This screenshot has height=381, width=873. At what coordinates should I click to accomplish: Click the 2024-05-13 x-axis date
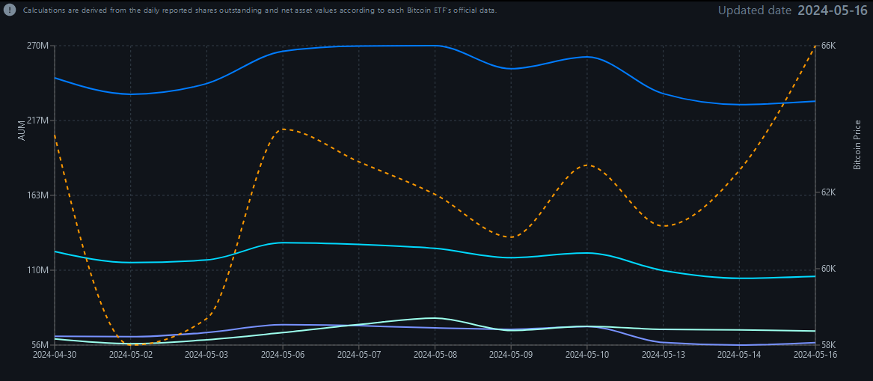pos(663,354)
